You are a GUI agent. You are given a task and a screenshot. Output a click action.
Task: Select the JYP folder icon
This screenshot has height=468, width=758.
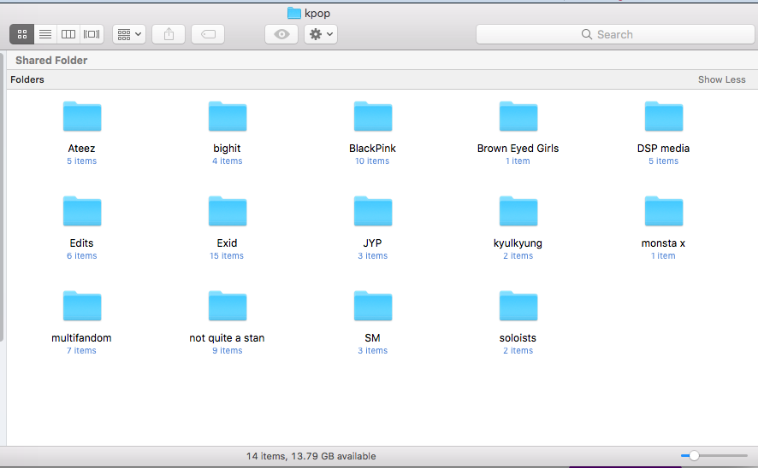point(373,211)
